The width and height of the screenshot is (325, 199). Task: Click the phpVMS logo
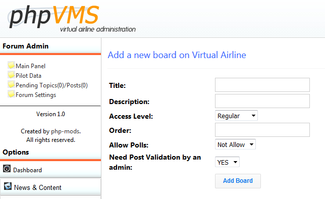72,19
